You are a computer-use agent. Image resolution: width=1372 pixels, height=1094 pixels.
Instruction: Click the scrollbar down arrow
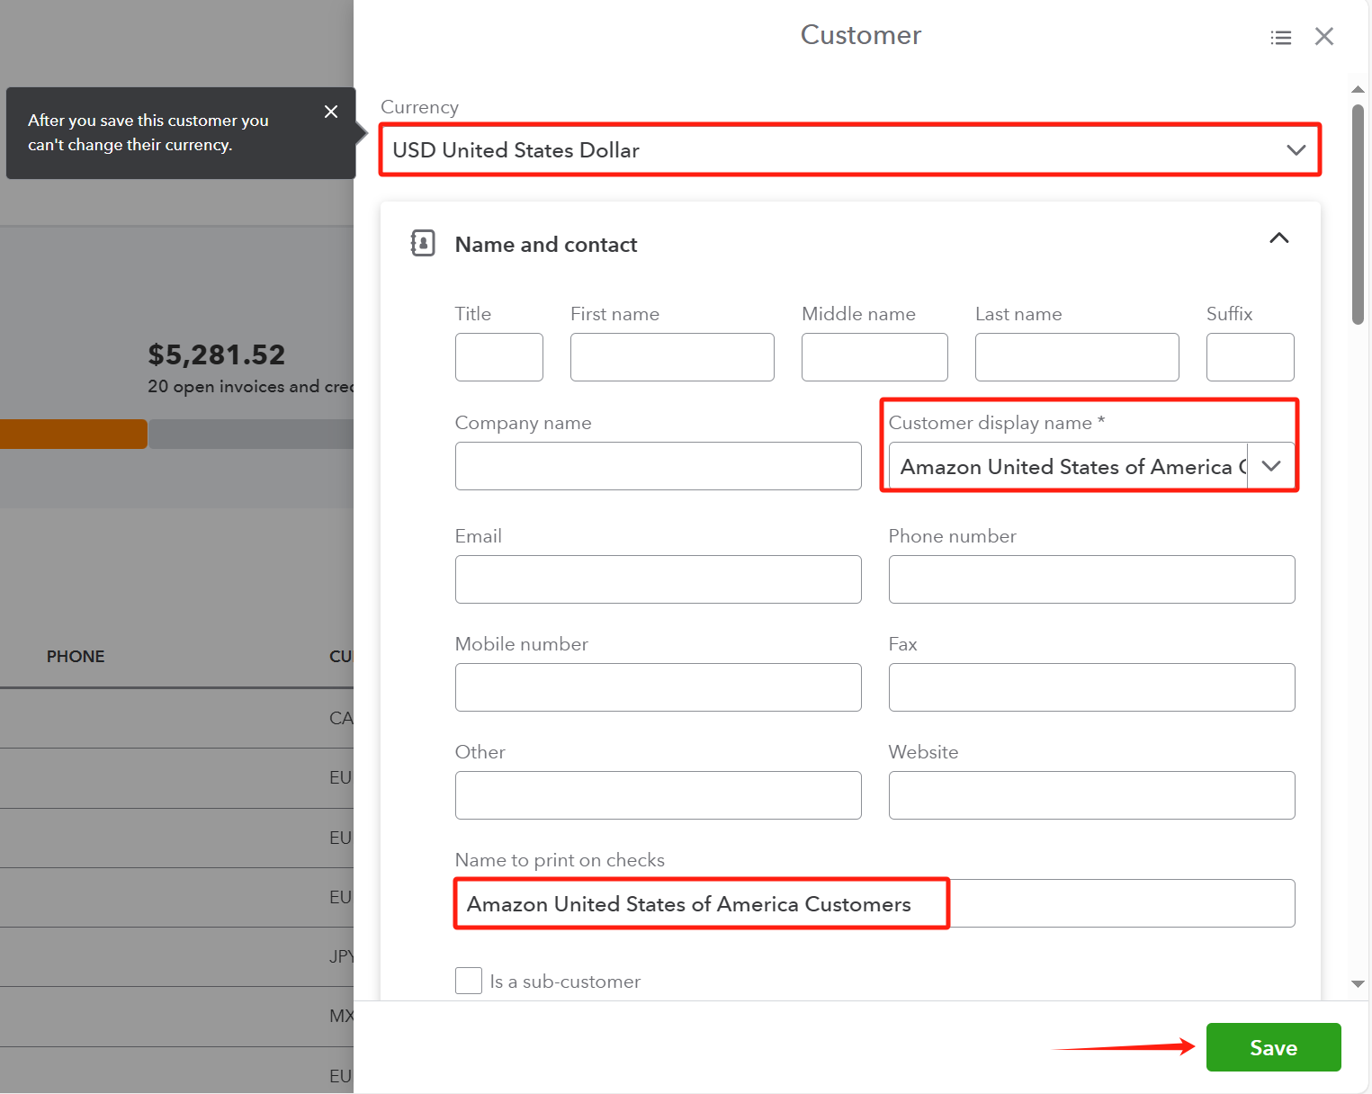(1359, 984)
